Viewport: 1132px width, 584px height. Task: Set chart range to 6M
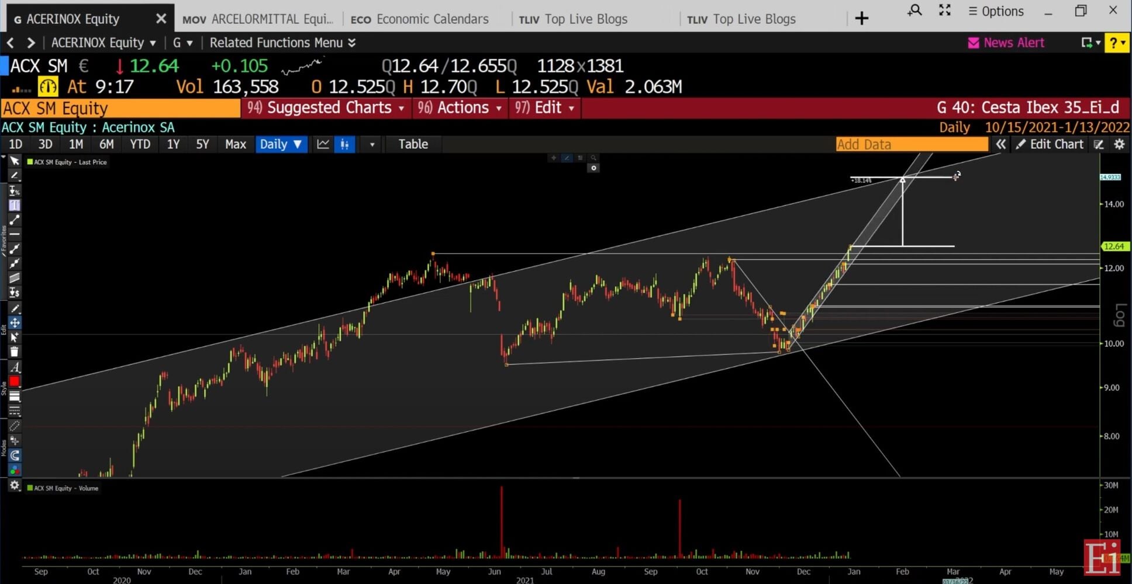(106, 144)
